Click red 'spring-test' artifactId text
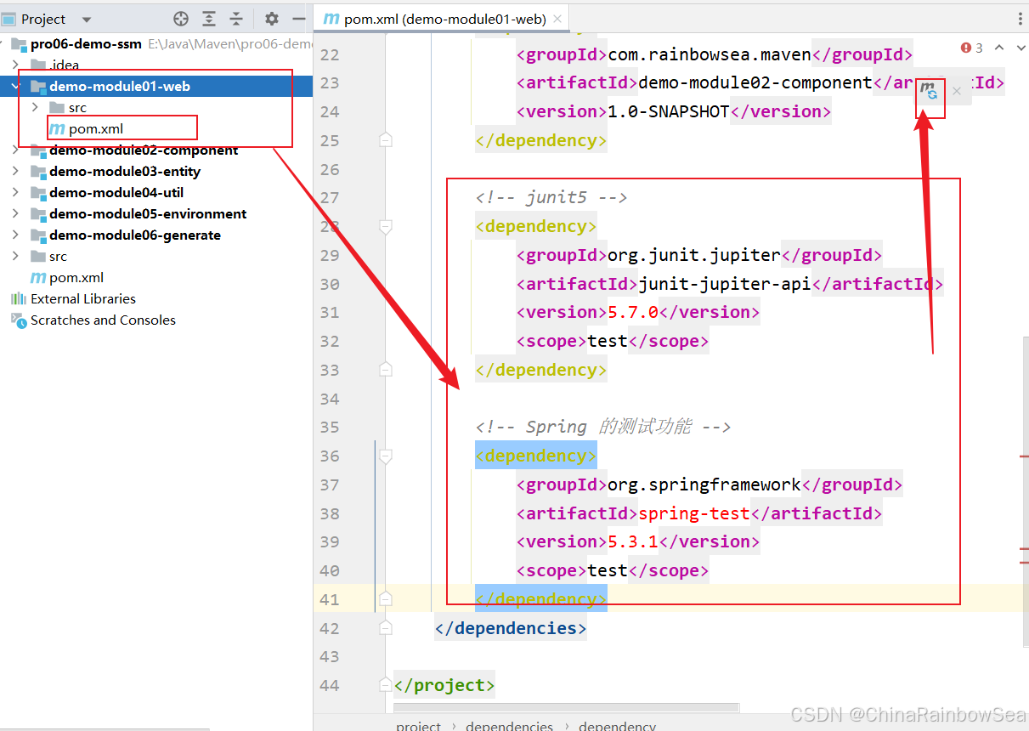This screenshot has height=731, width=1029. click(x=694, y=513)
